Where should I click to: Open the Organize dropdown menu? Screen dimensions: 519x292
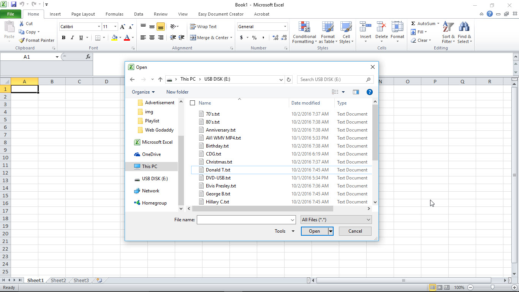143,92
